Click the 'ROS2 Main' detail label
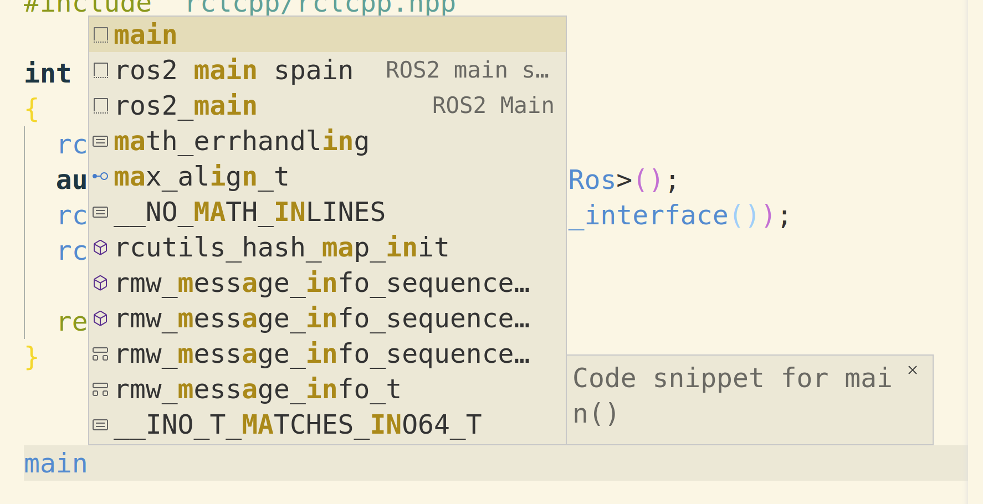 pyautogui.click(x=493, y=105)
